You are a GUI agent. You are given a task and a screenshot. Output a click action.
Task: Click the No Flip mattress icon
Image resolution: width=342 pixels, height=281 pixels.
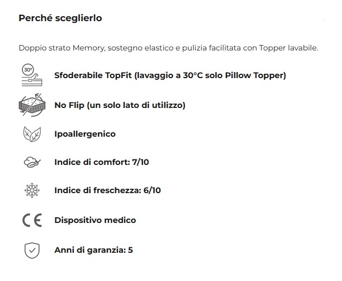30,105
